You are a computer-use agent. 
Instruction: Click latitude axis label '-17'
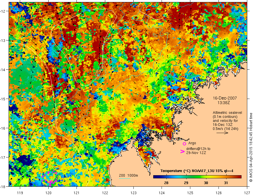tap(3, 157)
